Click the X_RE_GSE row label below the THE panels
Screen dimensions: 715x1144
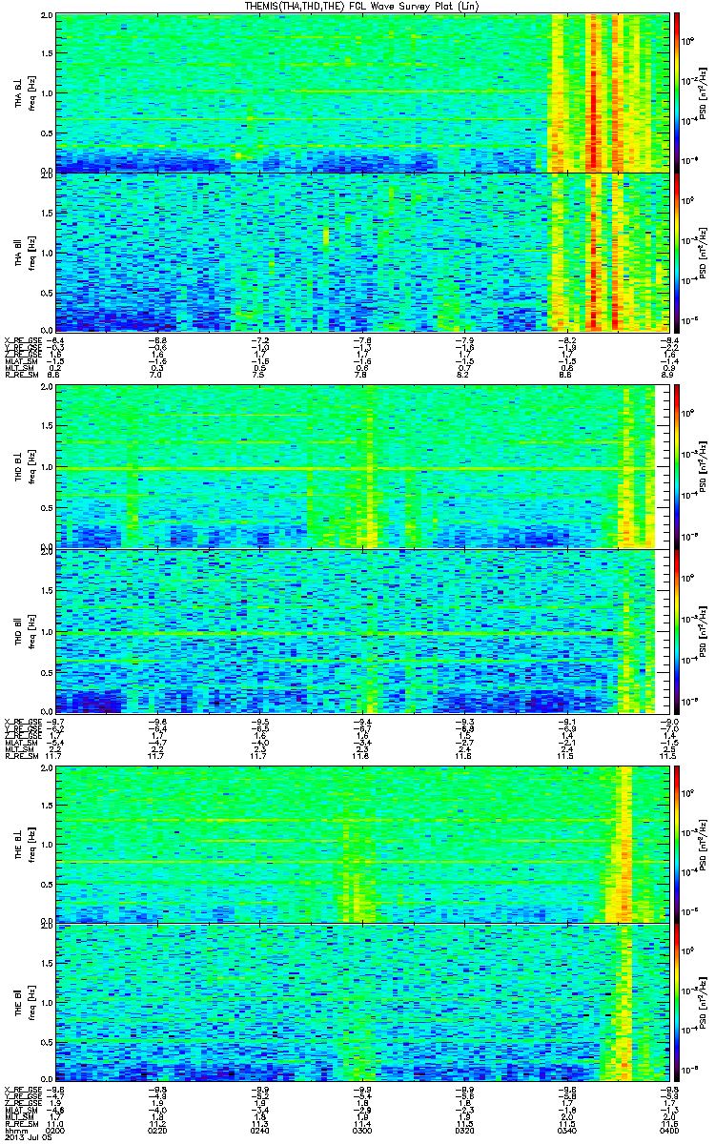click(21, 1090)
